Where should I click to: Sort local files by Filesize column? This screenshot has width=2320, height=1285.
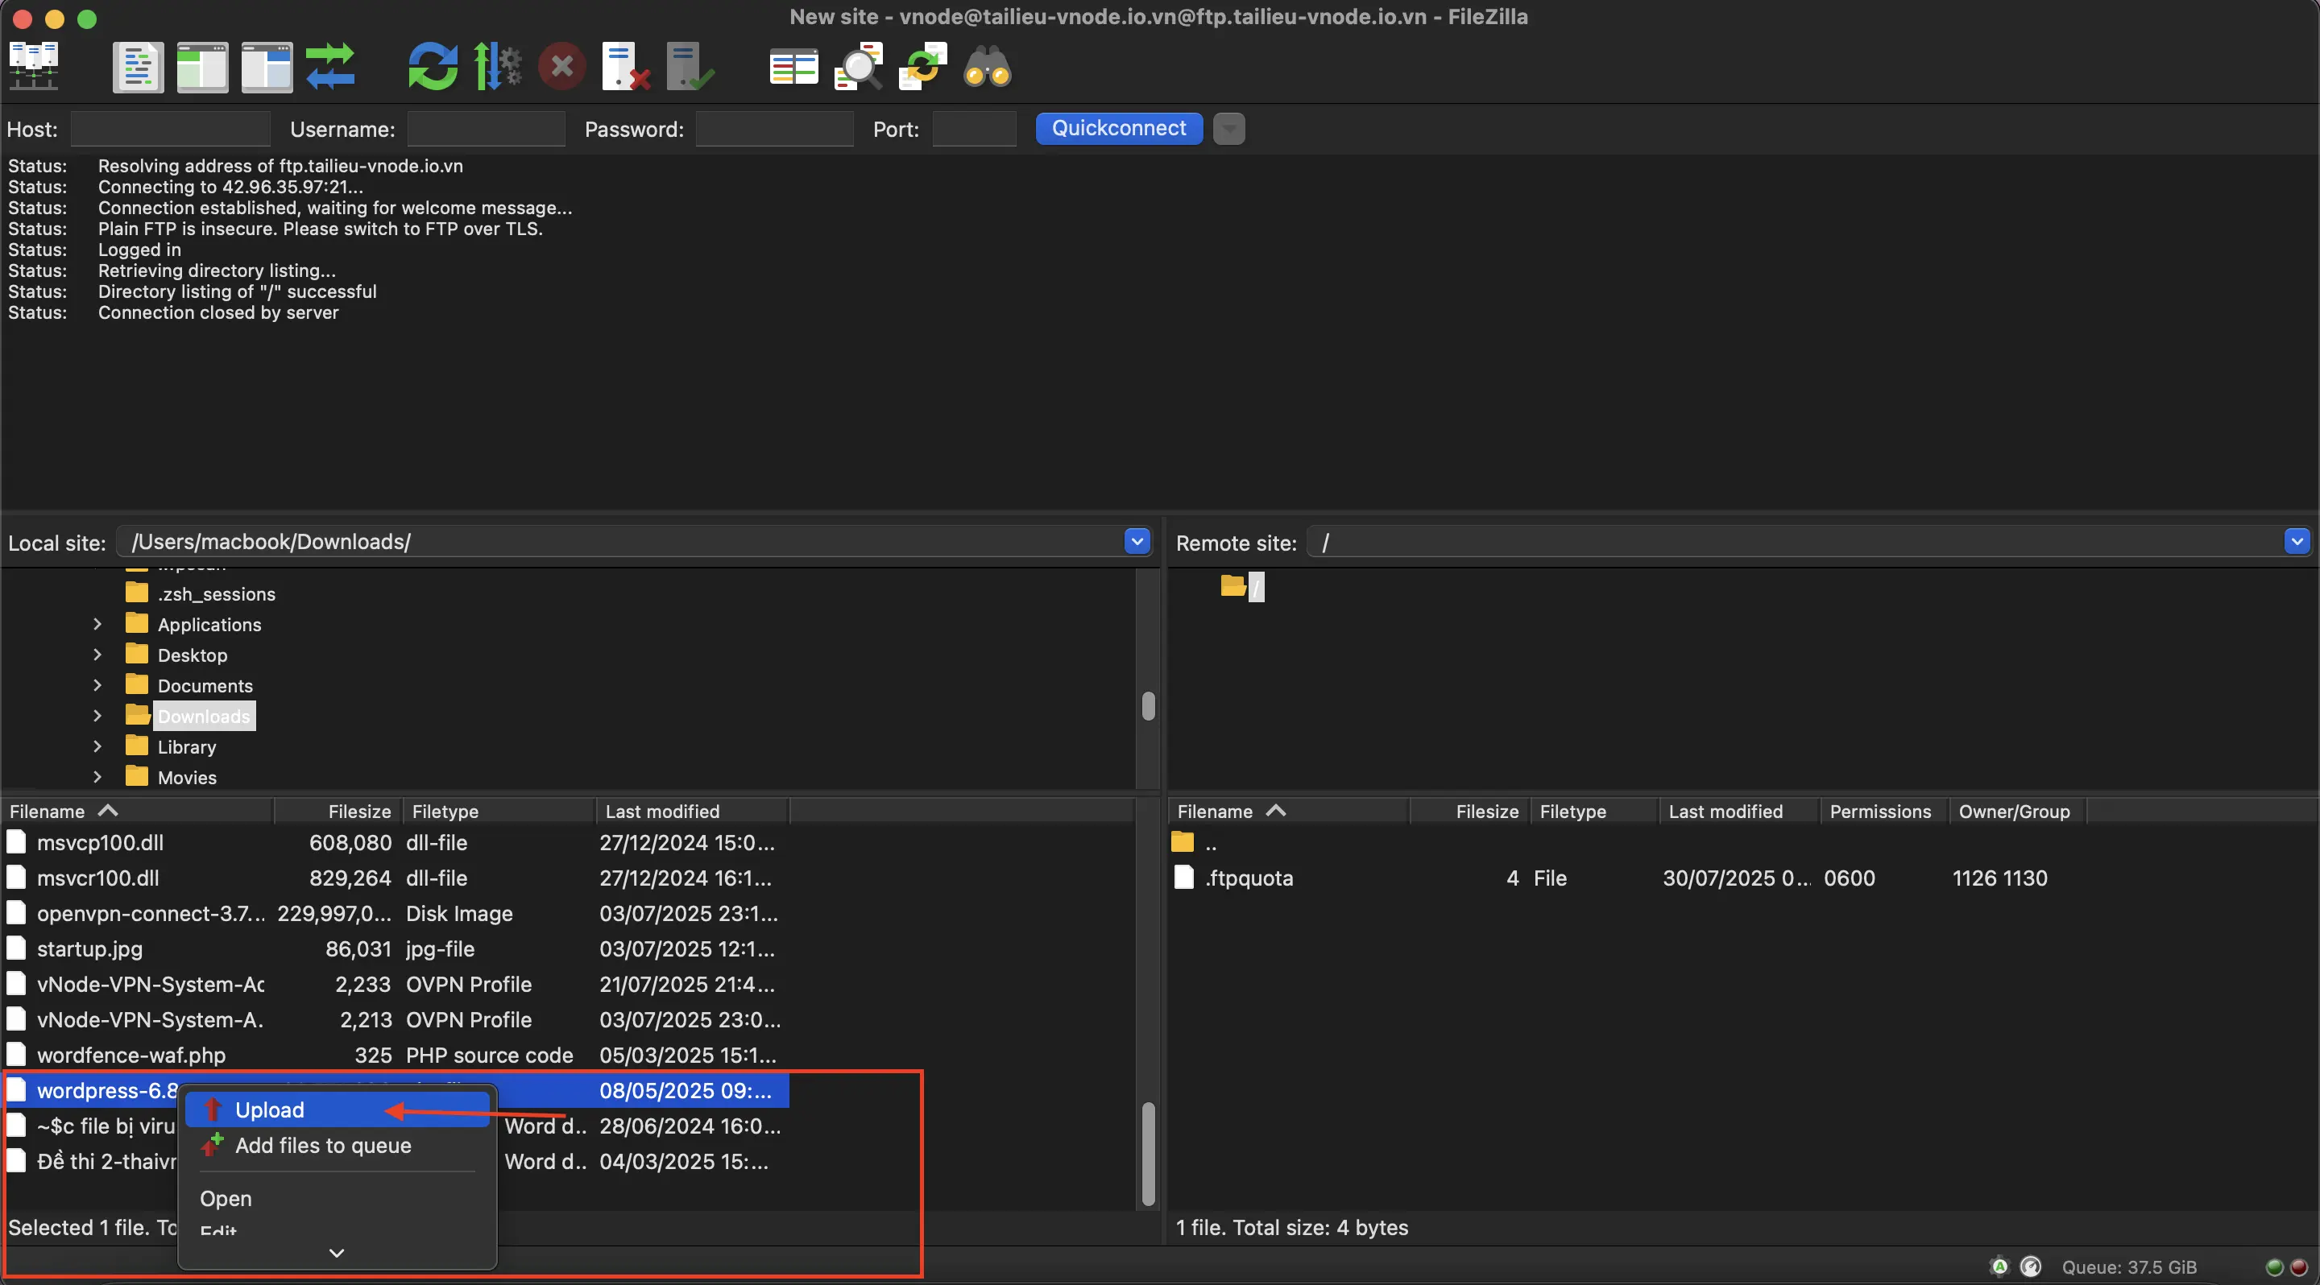point(338,811)
